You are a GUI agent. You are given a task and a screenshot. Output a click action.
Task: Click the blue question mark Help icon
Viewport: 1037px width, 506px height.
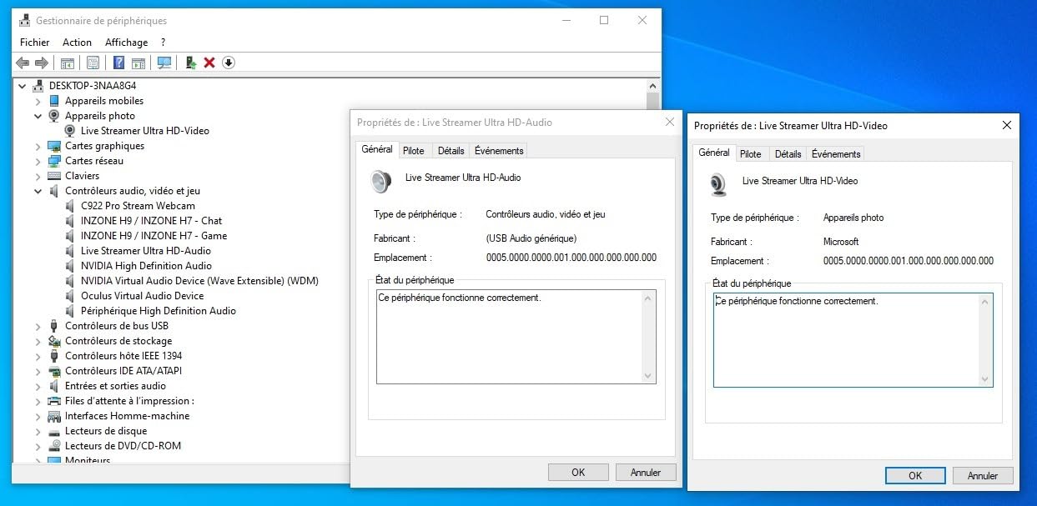coord(119,63)
